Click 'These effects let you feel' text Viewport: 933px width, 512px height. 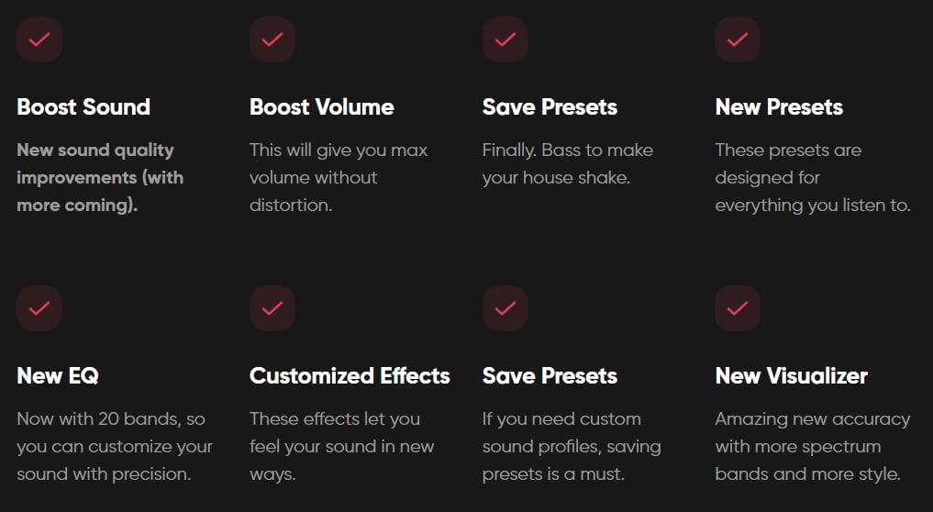point(341,447)
